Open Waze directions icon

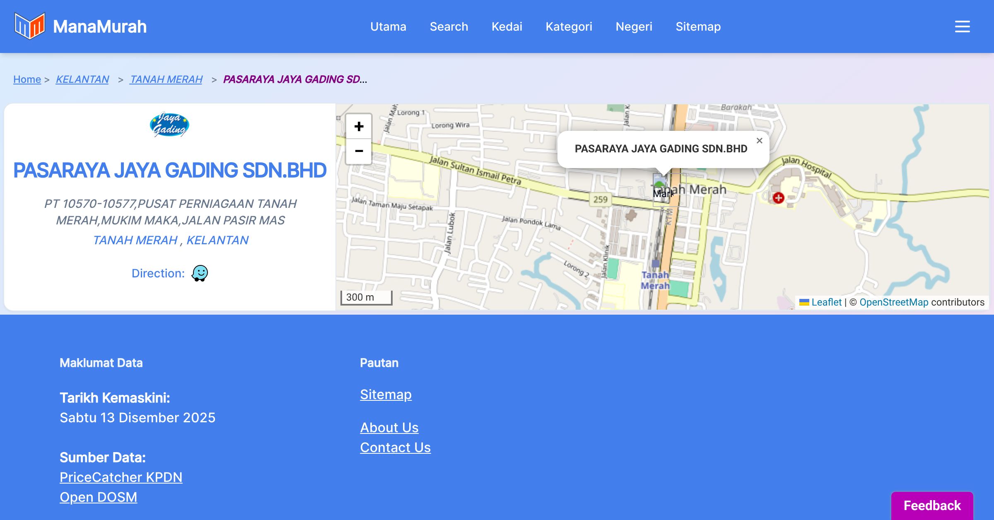(200, 273)
